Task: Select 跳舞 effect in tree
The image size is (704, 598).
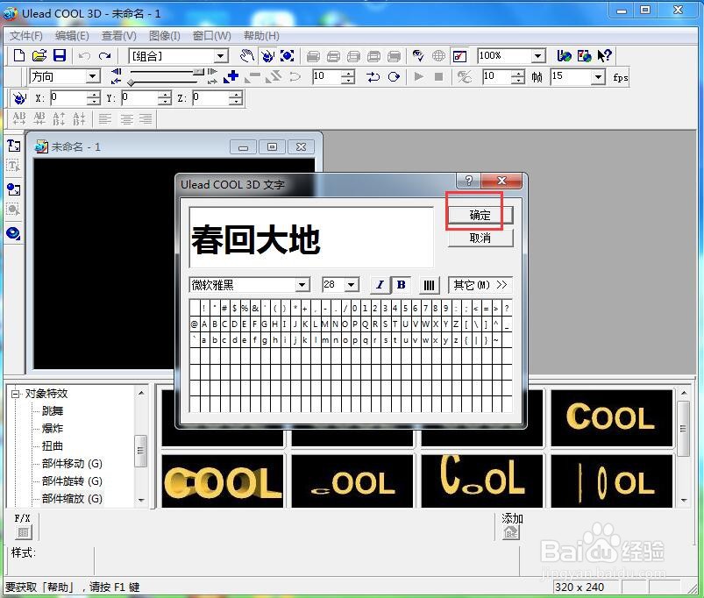Action: coord(53,410)
